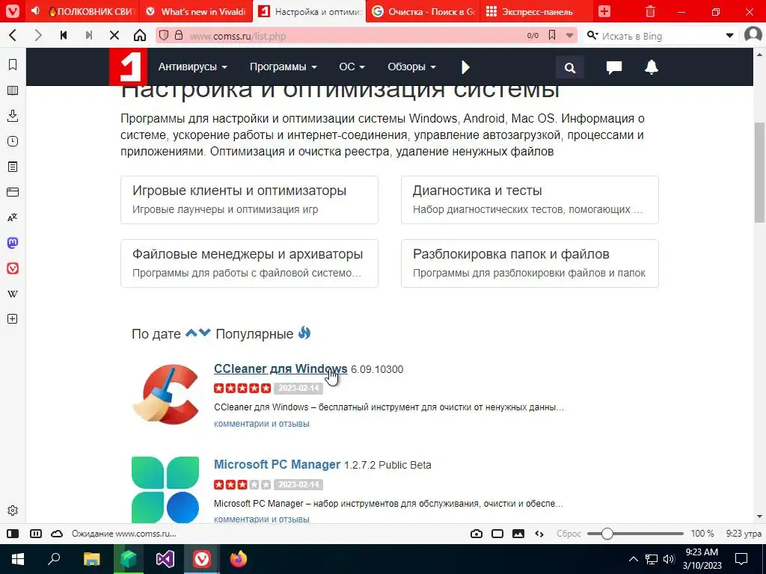The image size is (766, 574).
Task: Open the Translate panel
Action: point(13,217)
